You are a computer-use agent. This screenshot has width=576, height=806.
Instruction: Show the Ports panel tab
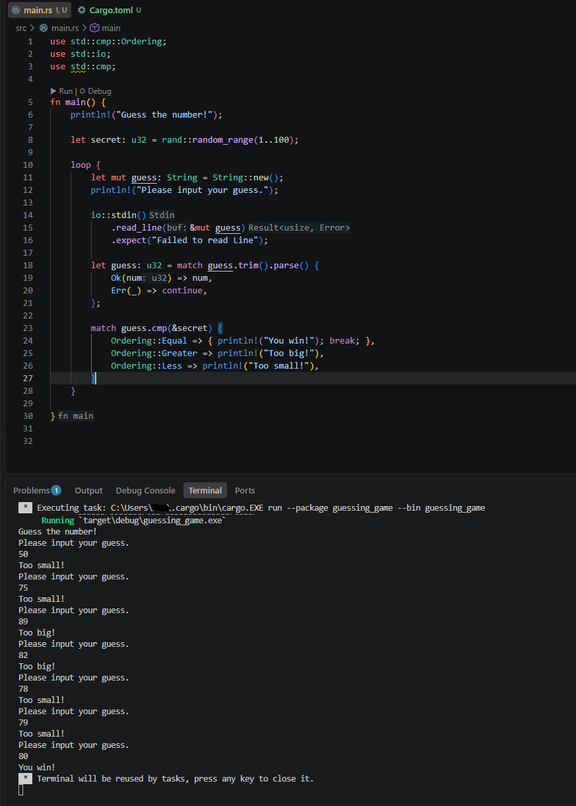245,490
